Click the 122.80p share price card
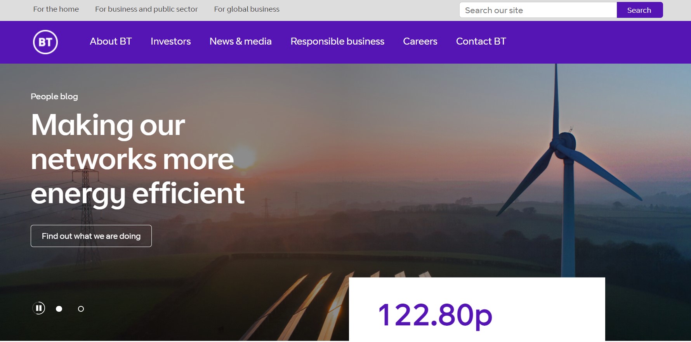The width and height of the screenshot is (691, 342). (477, 309)
